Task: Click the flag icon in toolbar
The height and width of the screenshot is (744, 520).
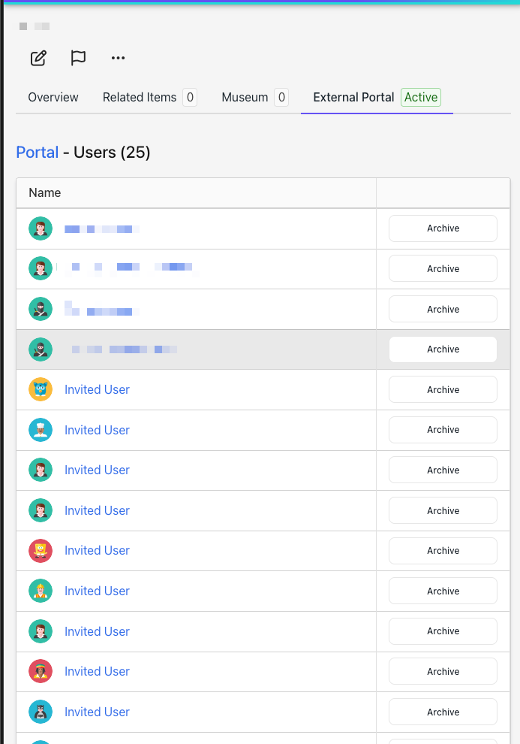Action: (x=78, y=58)
